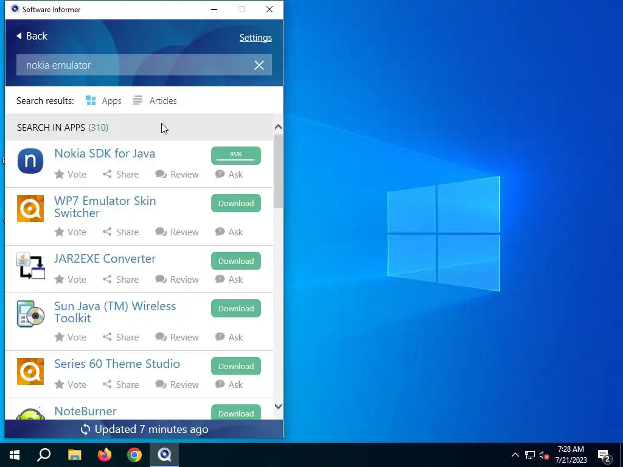The width and height of the screenshot is (623, 467).
Task: Vote for Nokia SDK for Java
Action: click(71, 175)
